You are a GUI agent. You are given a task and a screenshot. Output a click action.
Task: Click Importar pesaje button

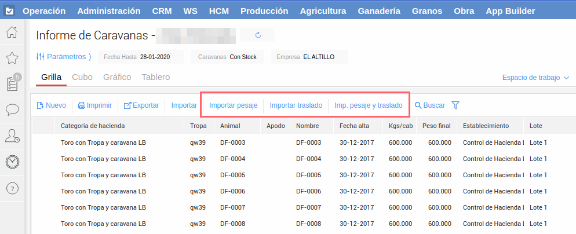(234, 105)
